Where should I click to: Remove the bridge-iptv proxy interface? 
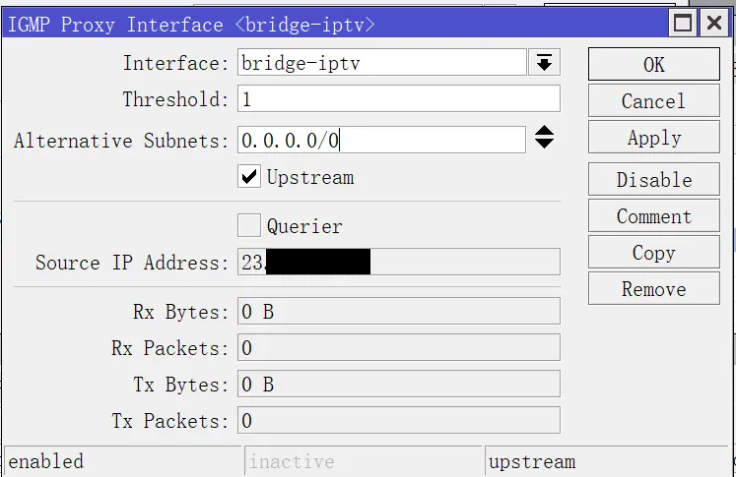[x=654, y=288]
